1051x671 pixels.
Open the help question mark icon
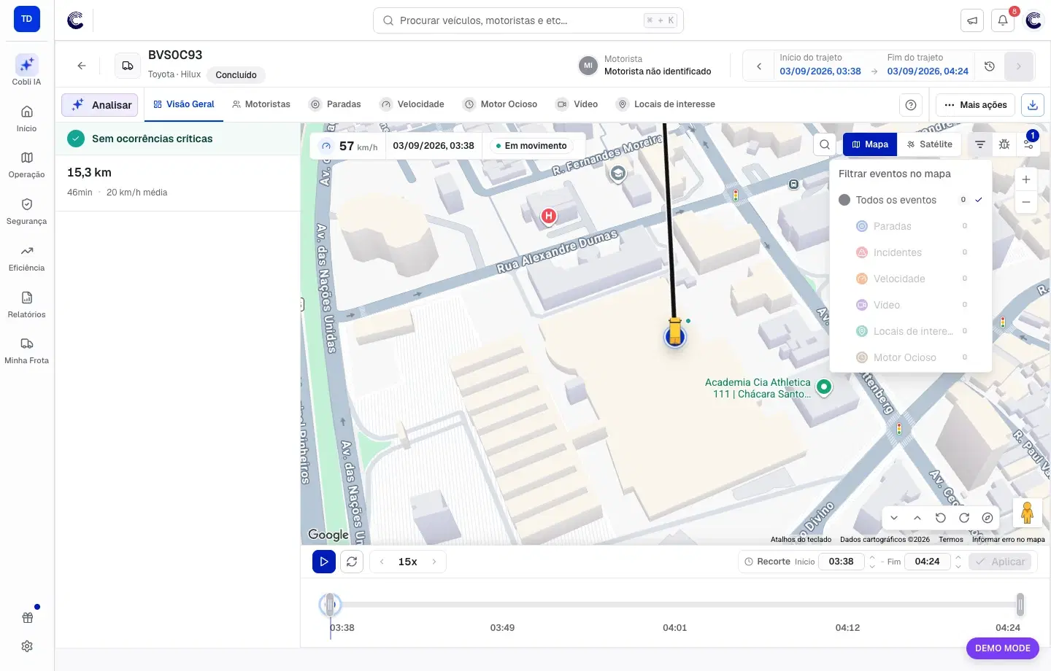[911, 105]
